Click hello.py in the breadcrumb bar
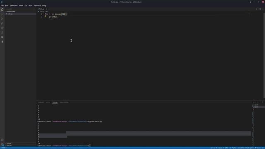The width and height of the screenshot is (265, 149). [x=42, y=12]
